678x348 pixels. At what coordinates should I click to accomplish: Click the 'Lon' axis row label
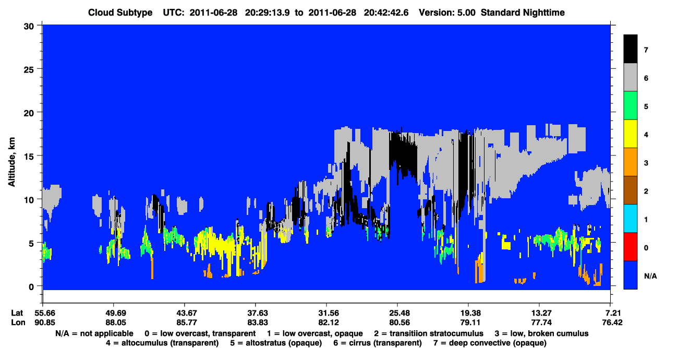point(17,322)
